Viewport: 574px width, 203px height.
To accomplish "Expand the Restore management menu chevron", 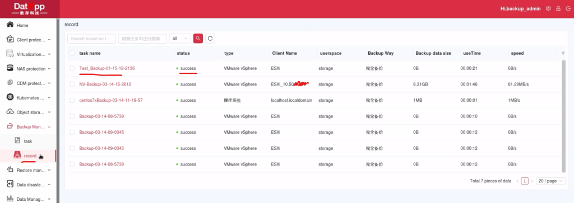I will (x=49, y=170).
